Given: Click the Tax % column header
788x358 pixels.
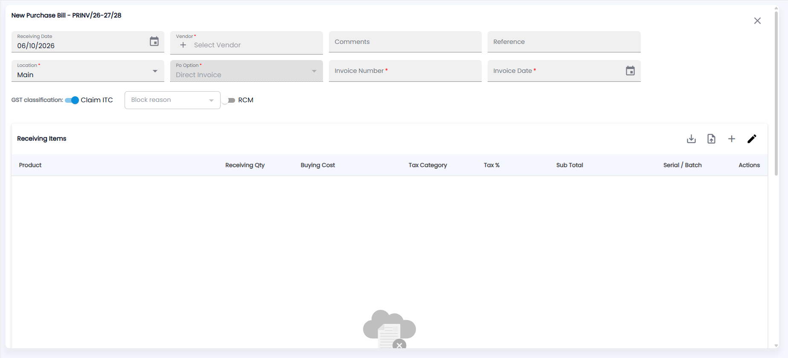Looking at the screenshot, I should coord(491,165).
